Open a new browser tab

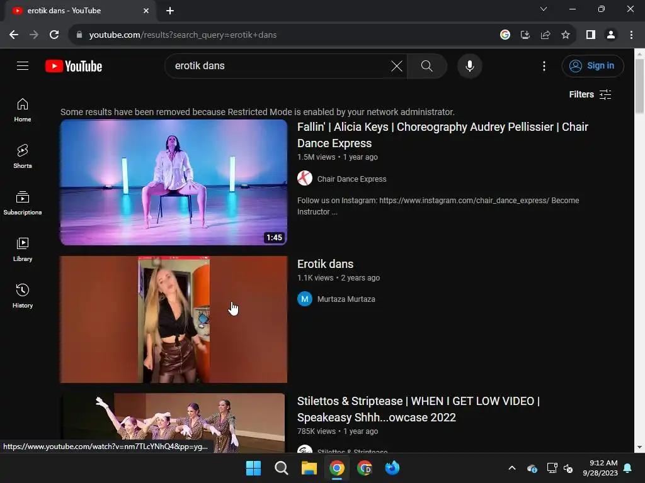coord(170,11)
